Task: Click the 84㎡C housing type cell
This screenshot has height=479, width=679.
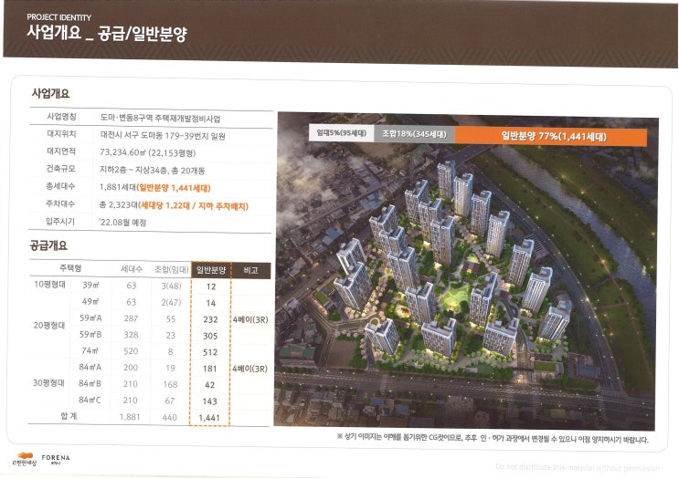Action: 90,400
